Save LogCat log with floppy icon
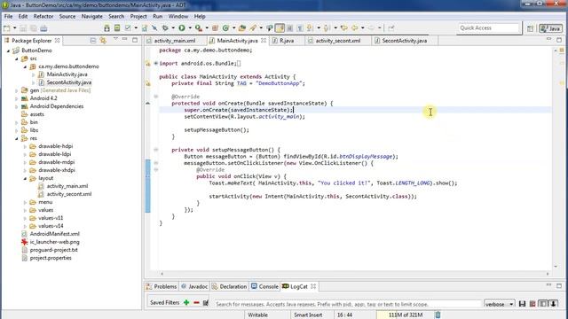Image resolution: width=568 pixels, height=319 pixels. coord(522,304)
